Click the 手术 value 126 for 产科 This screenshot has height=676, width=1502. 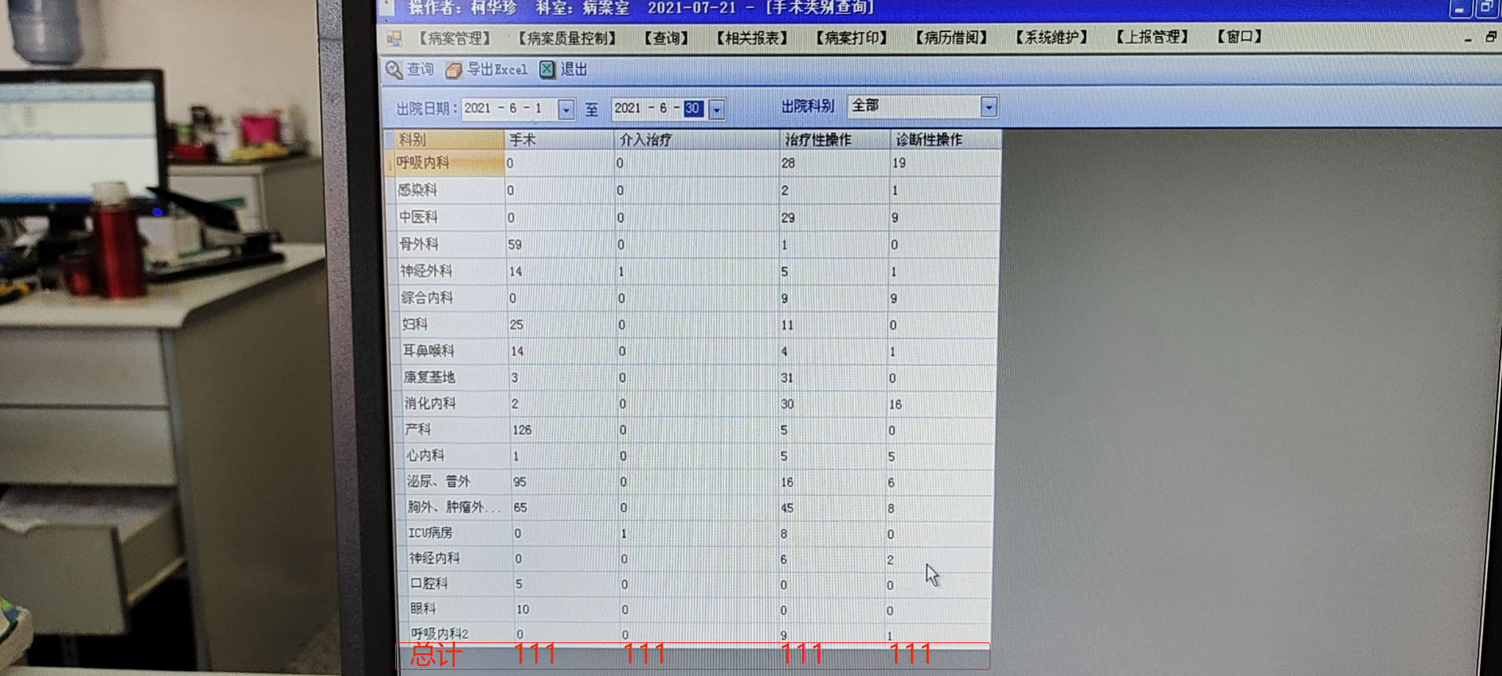coord(522,430)
